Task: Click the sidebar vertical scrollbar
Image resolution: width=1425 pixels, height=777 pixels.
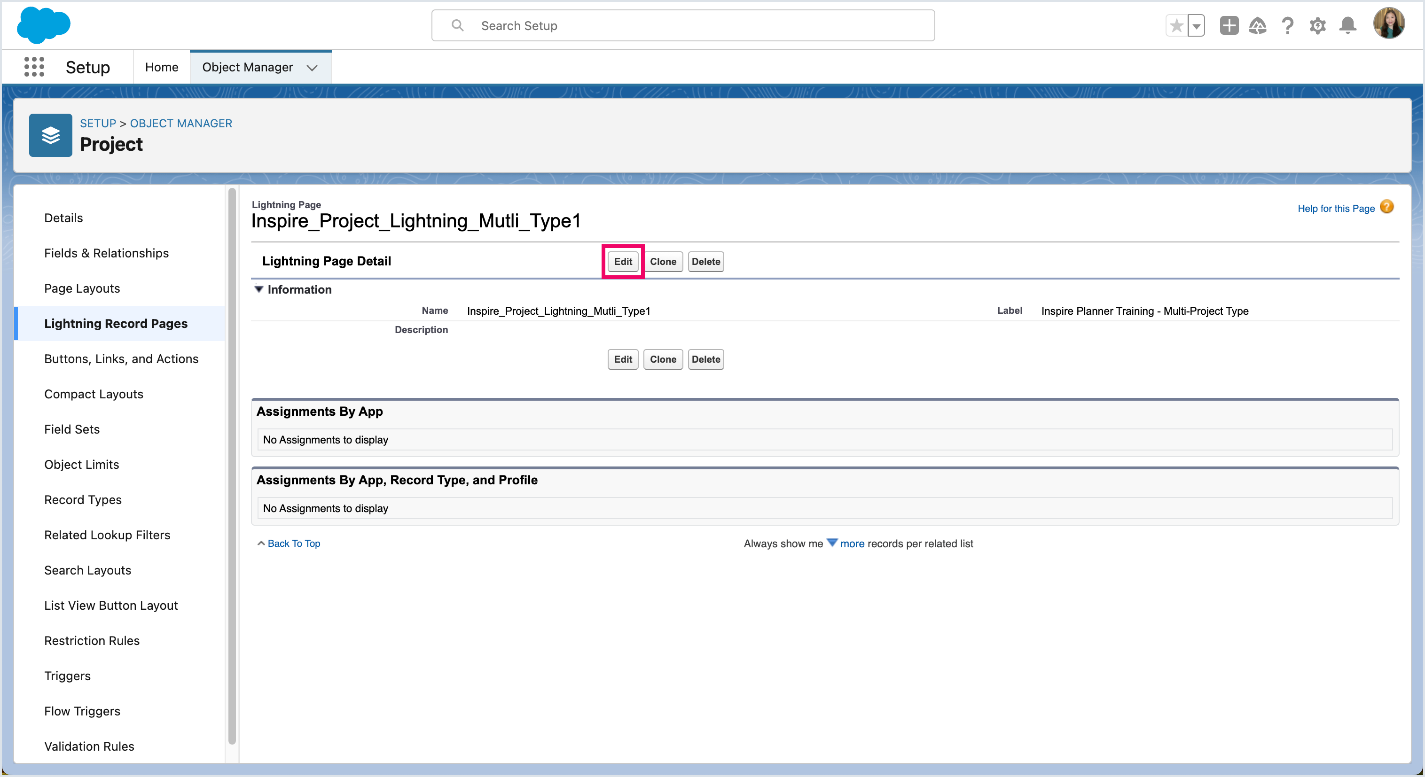Action: coord(232,467)
